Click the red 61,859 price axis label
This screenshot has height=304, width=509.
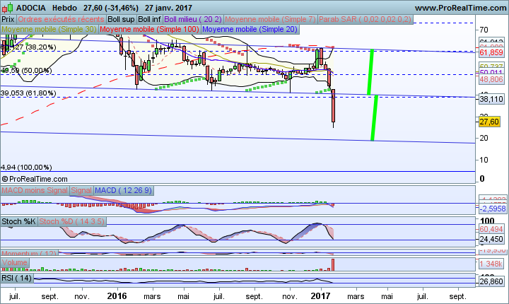pos(491,52)
